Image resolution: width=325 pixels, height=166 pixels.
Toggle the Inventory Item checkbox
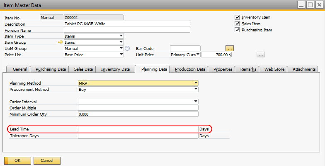tap(237, 17)
